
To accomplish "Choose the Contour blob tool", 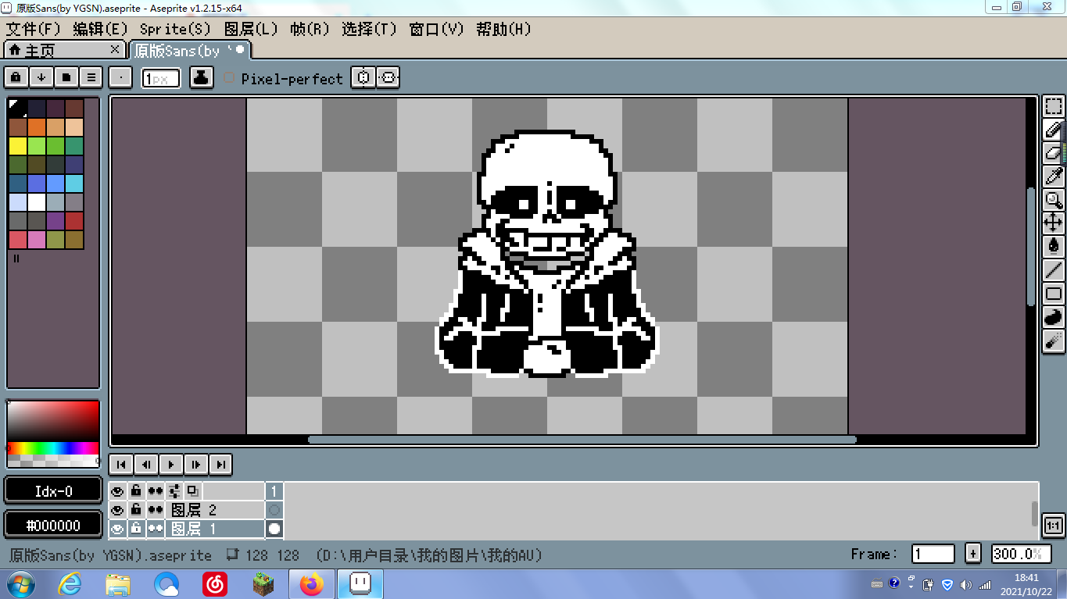I will coord(1054,317).
